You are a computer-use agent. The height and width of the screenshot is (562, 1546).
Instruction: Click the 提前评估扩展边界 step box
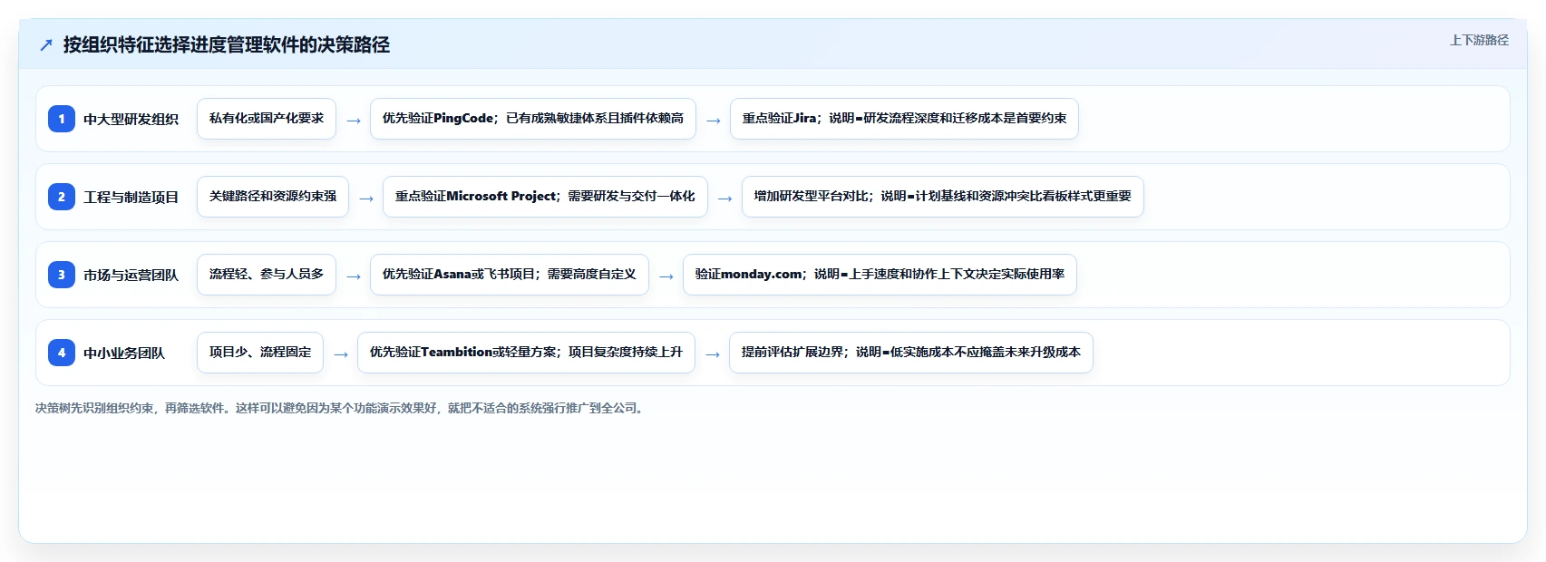(x=911, y=353)
